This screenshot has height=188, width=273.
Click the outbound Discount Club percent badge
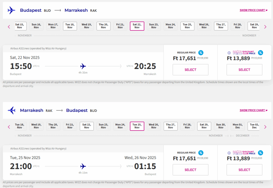260,53
